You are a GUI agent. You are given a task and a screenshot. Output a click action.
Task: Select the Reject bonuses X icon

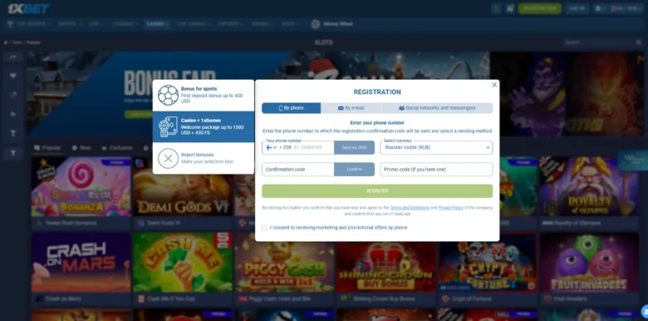(x=168, y=159)
